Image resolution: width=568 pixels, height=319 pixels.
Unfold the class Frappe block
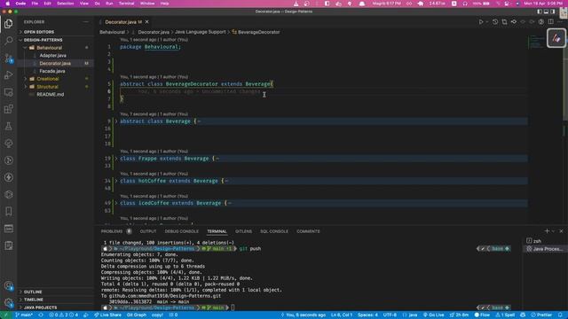point(116,159)
